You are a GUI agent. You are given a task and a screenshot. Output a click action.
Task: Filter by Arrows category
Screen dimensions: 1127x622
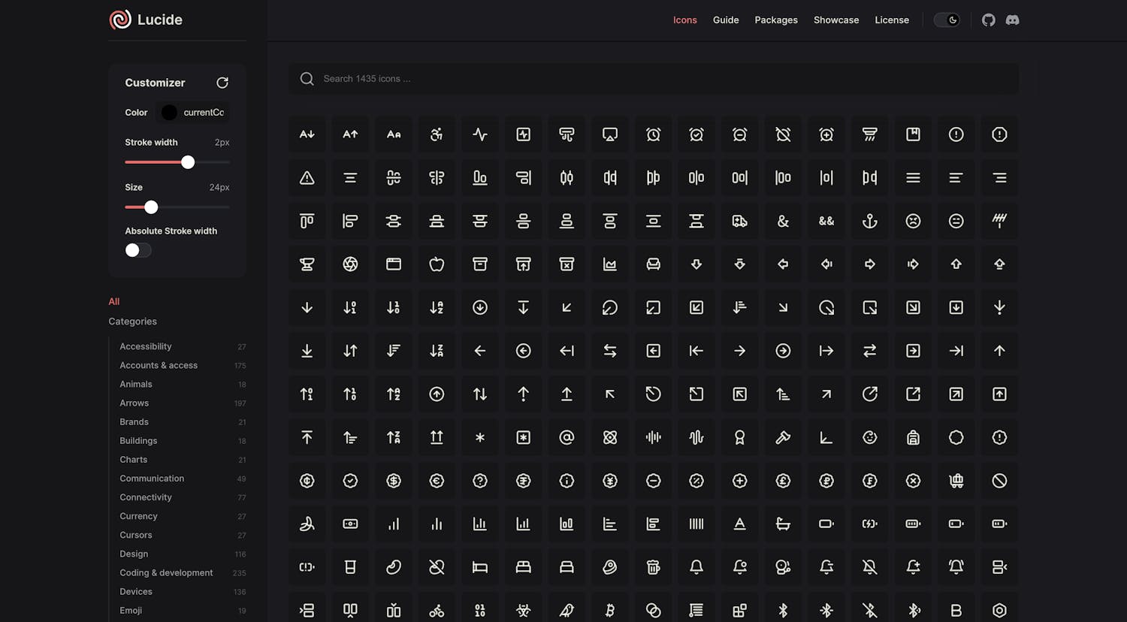134,403
